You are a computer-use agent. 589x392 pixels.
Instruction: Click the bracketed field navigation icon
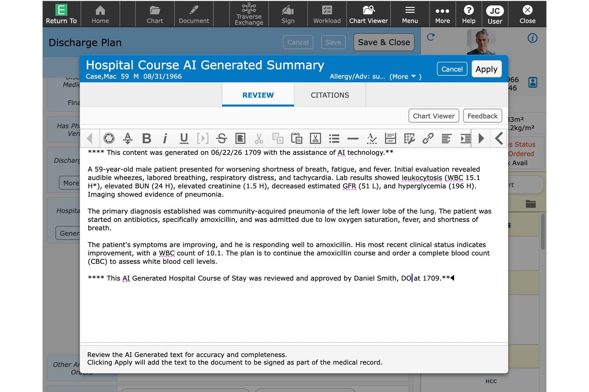pyautogui.click(x=203, y=138)
